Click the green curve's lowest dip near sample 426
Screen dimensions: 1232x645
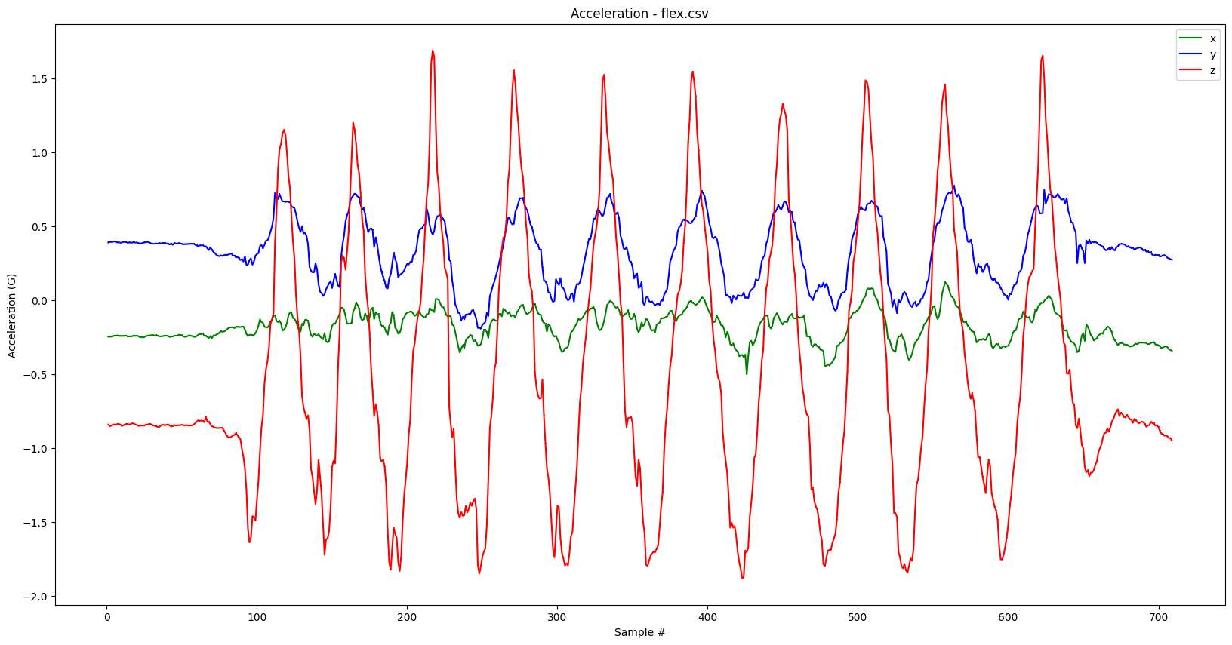pyautogui.click(x=747, y=373)
